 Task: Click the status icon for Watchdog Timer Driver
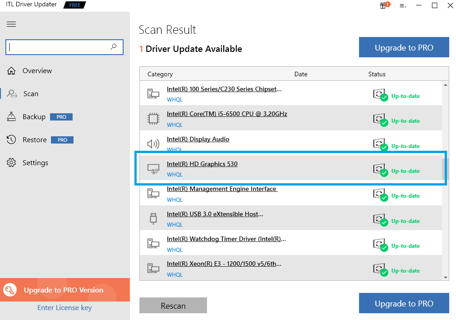(381, 245)
